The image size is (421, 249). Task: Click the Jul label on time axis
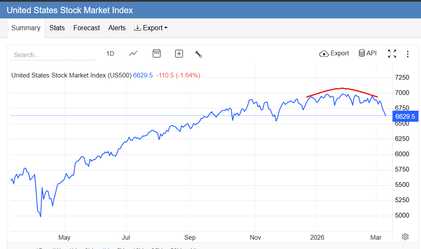coord(126,238)
